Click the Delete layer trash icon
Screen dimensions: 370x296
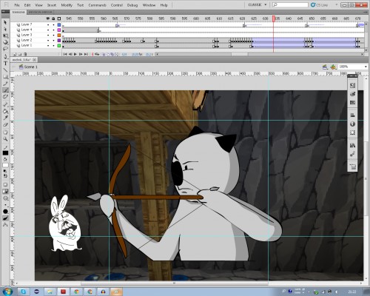click(25, 54)
